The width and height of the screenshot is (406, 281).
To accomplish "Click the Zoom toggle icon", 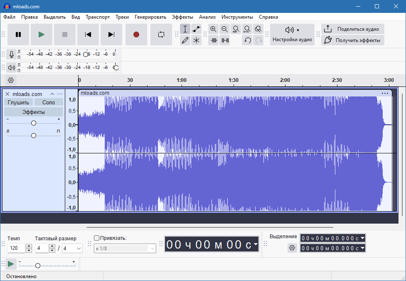I will 258,29.
